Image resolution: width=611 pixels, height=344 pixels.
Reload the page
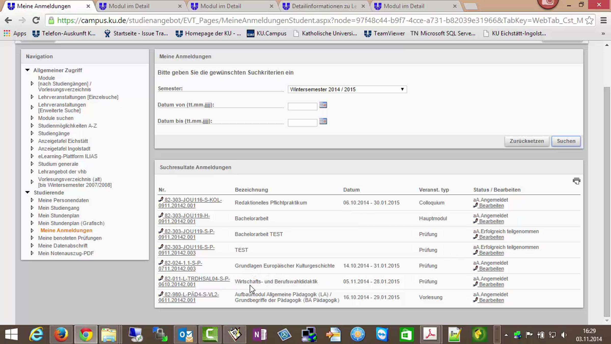(x=36, y=20)
